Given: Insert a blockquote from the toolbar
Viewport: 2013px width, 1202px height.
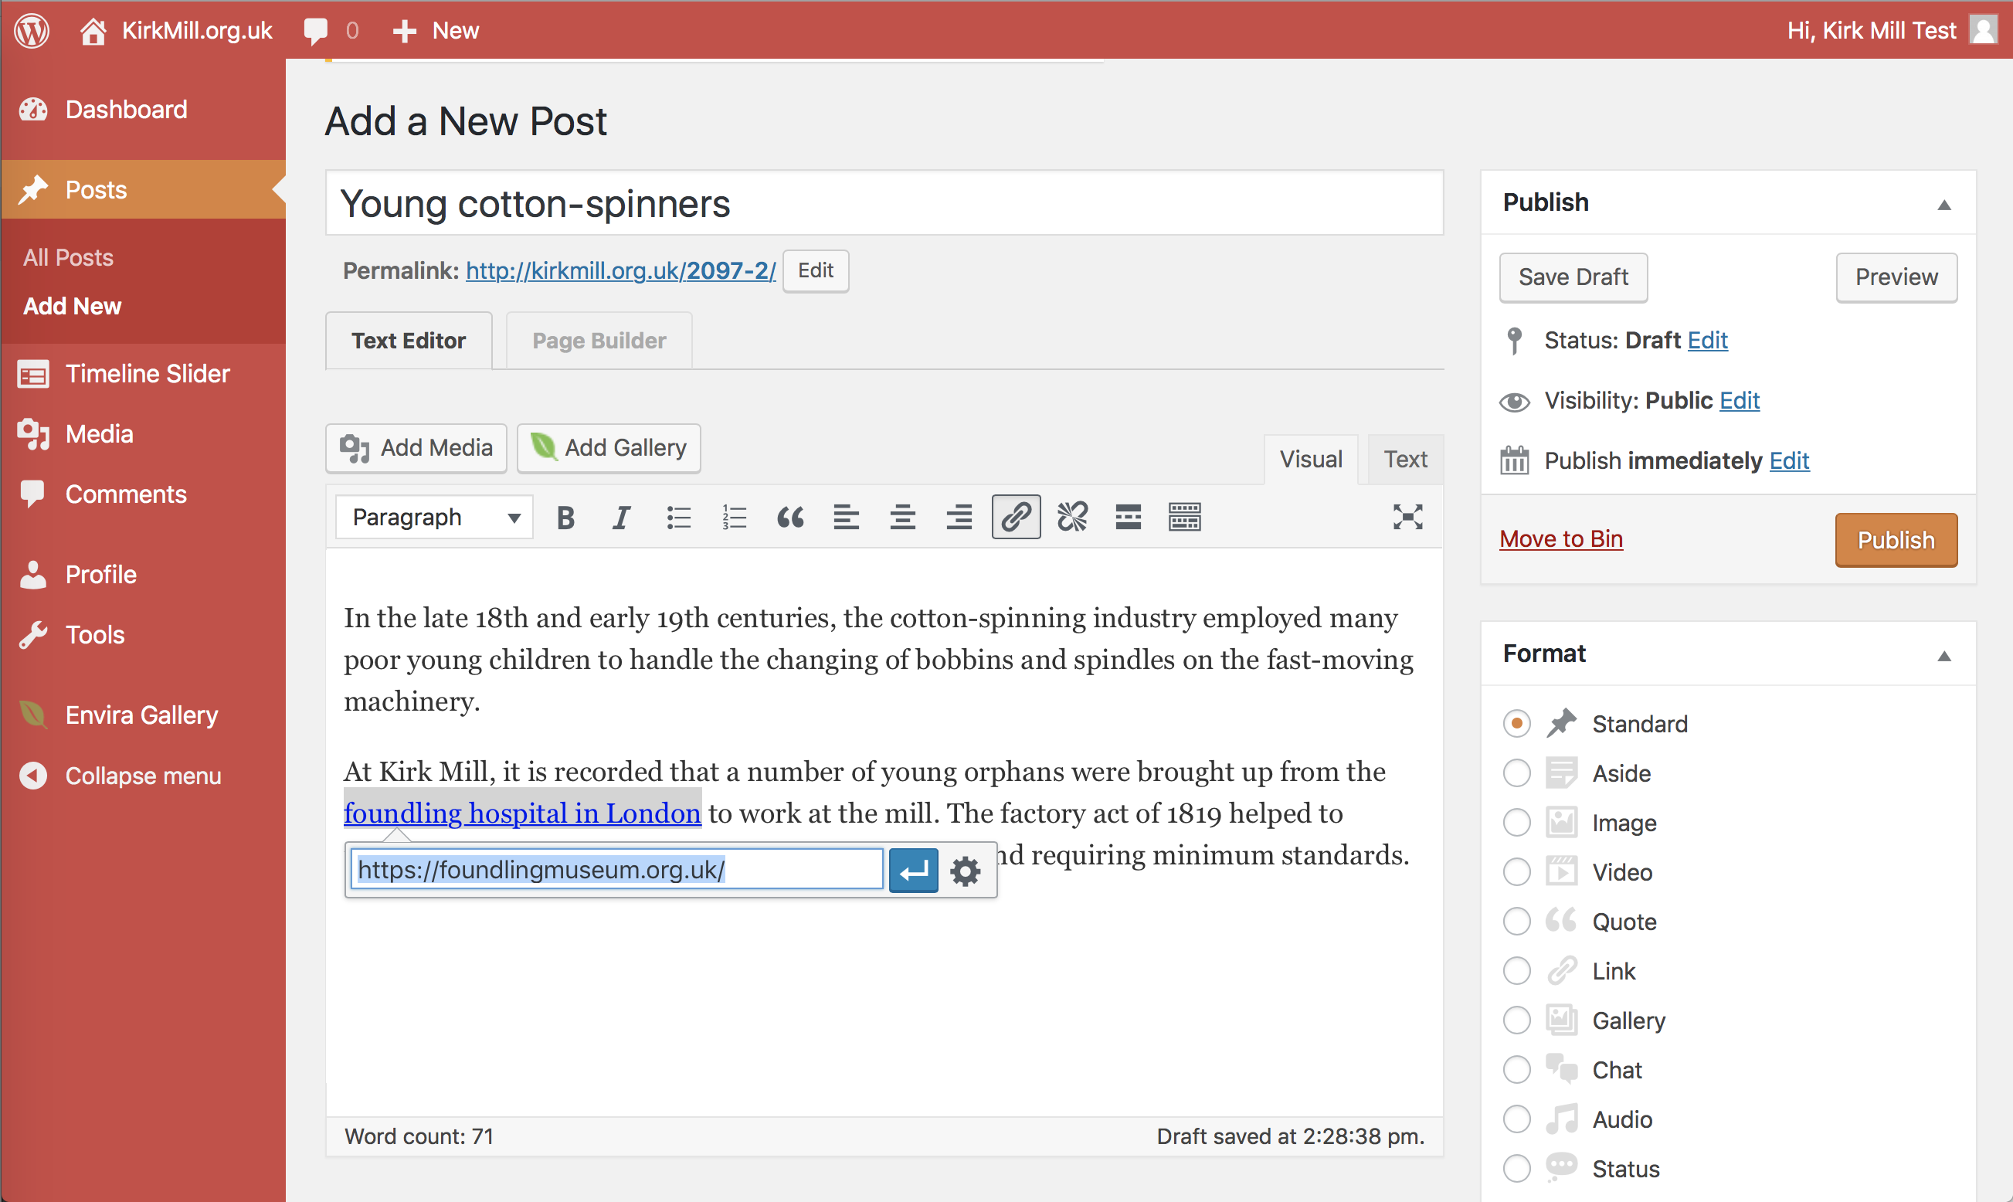Looking at the screenshot, I should click(x=790, y=518).
